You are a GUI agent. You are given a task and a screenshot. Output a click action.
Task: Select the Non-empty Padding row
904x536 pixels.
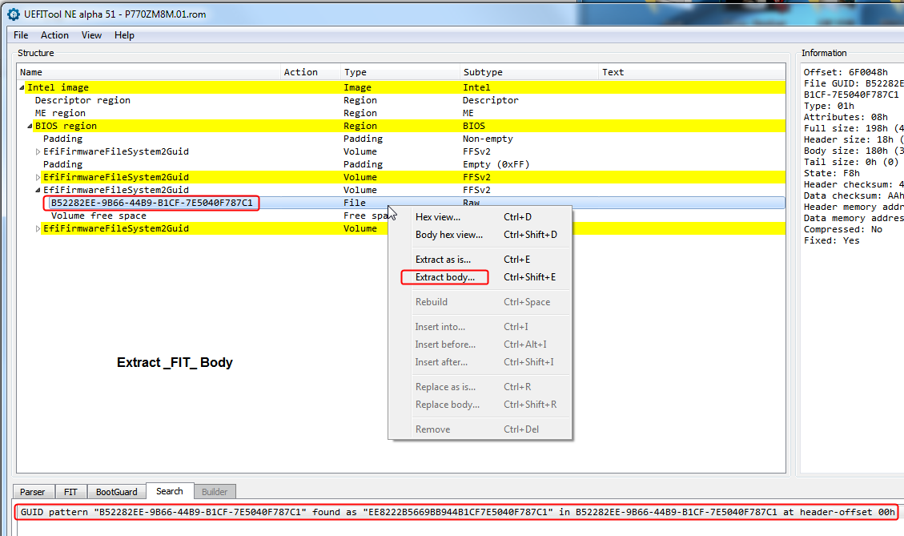pyautogui.click(x=401, y=139)
